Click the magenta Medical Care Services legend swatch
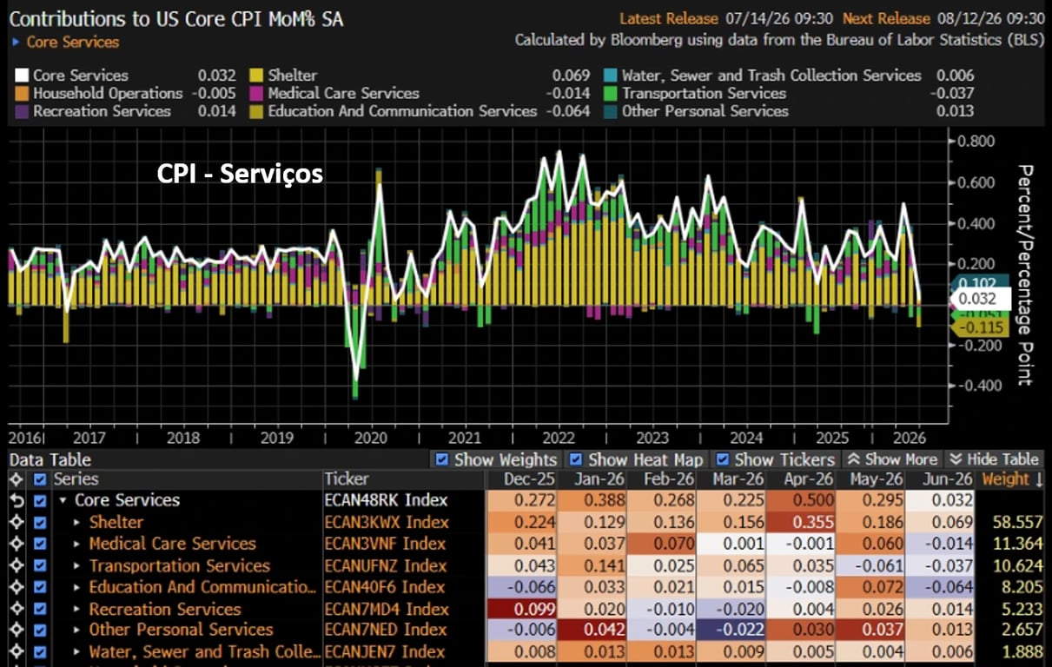The height and width of the screenshot is (667, 1052). (x=256, y=94)
